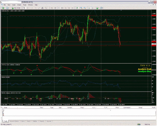
Task: Switch chart to M30 timeframe
Action: pyautogui.click(x=62, y=8)
